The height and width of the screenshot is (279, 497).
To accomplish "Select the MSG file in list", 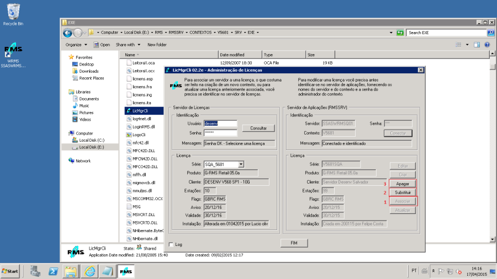I will click(x=136, y=207).
